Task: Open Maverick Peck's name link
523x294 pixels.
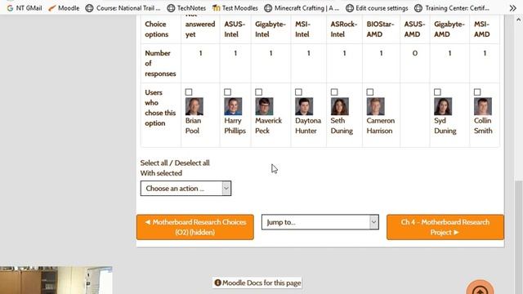Action: pos(269,126)
